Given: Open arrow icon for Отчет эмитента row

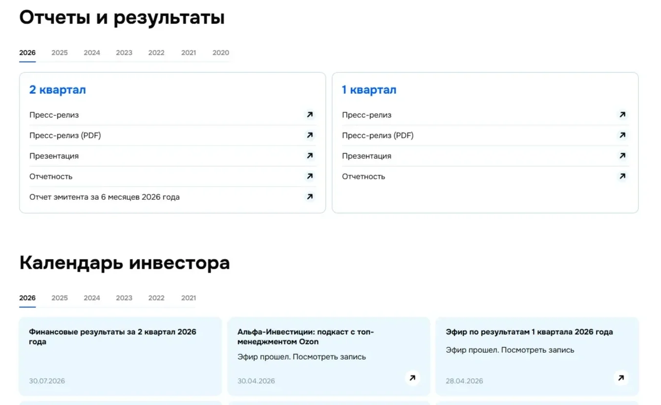Looking at the screenshot, I should 309,197.
